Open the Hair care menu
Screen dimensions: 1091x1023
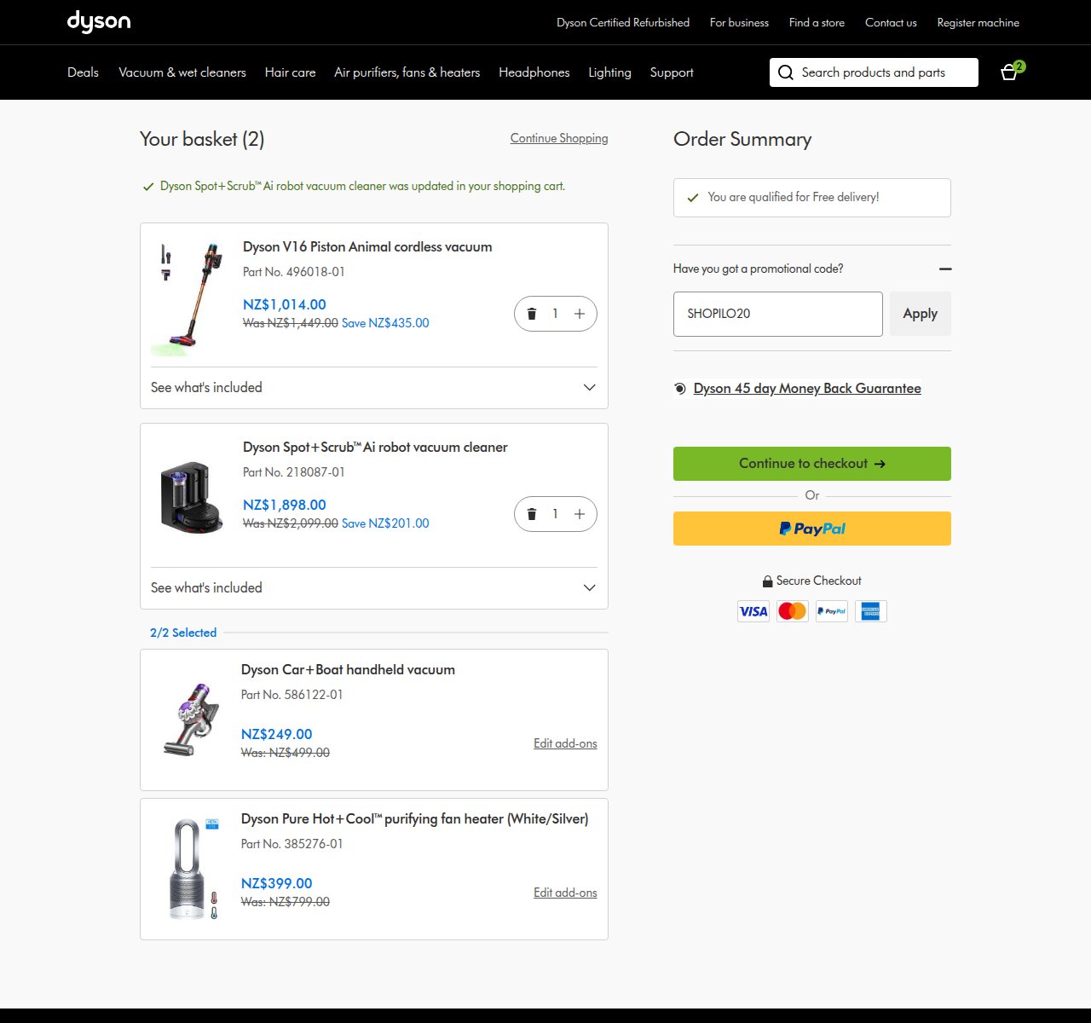290,72
